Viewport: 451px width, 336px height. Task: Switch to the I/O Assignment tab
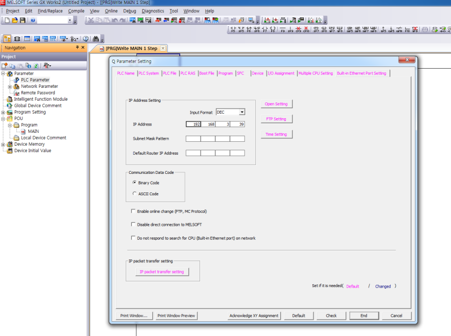pyautogui.click(x=281, y=73)
